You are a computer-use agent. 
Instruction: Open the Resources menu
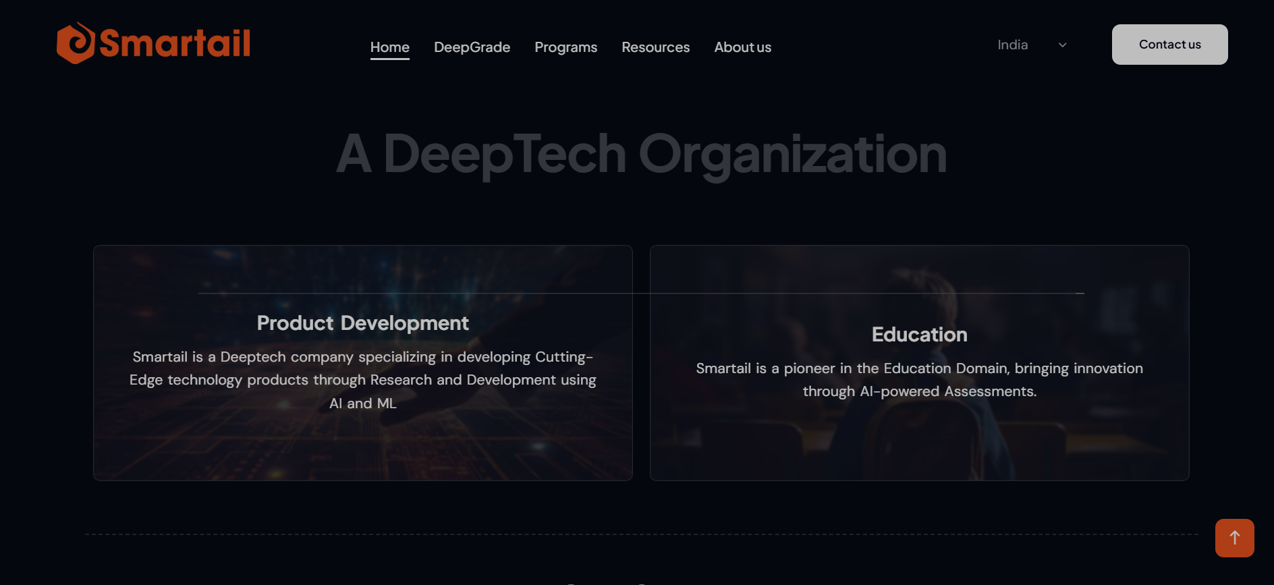[655, 47]
